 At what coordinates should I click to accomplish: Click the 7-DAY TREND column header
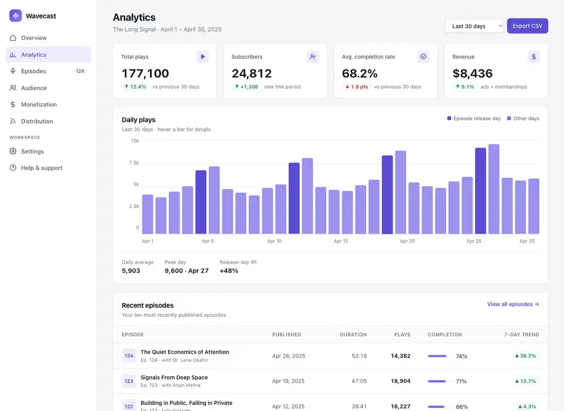tap(522, 334)
